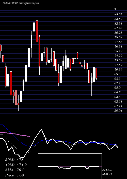Select the 81.48 price axis label
127x179 pixels.
(x=118, y=28)
